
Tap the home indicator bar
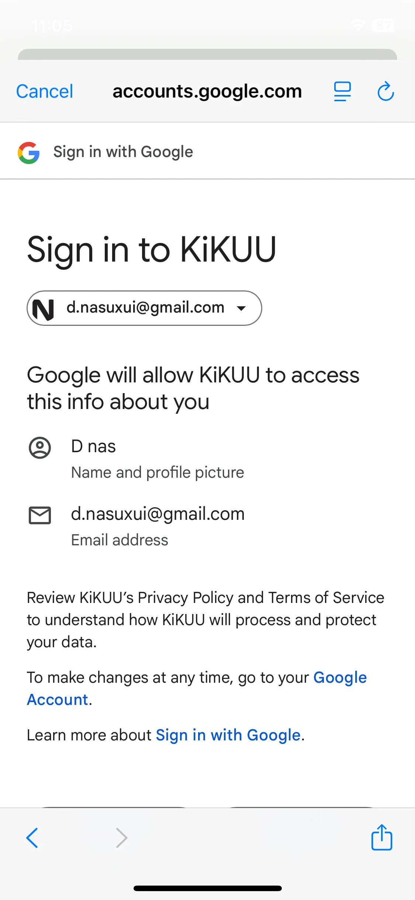click(207, 888)
